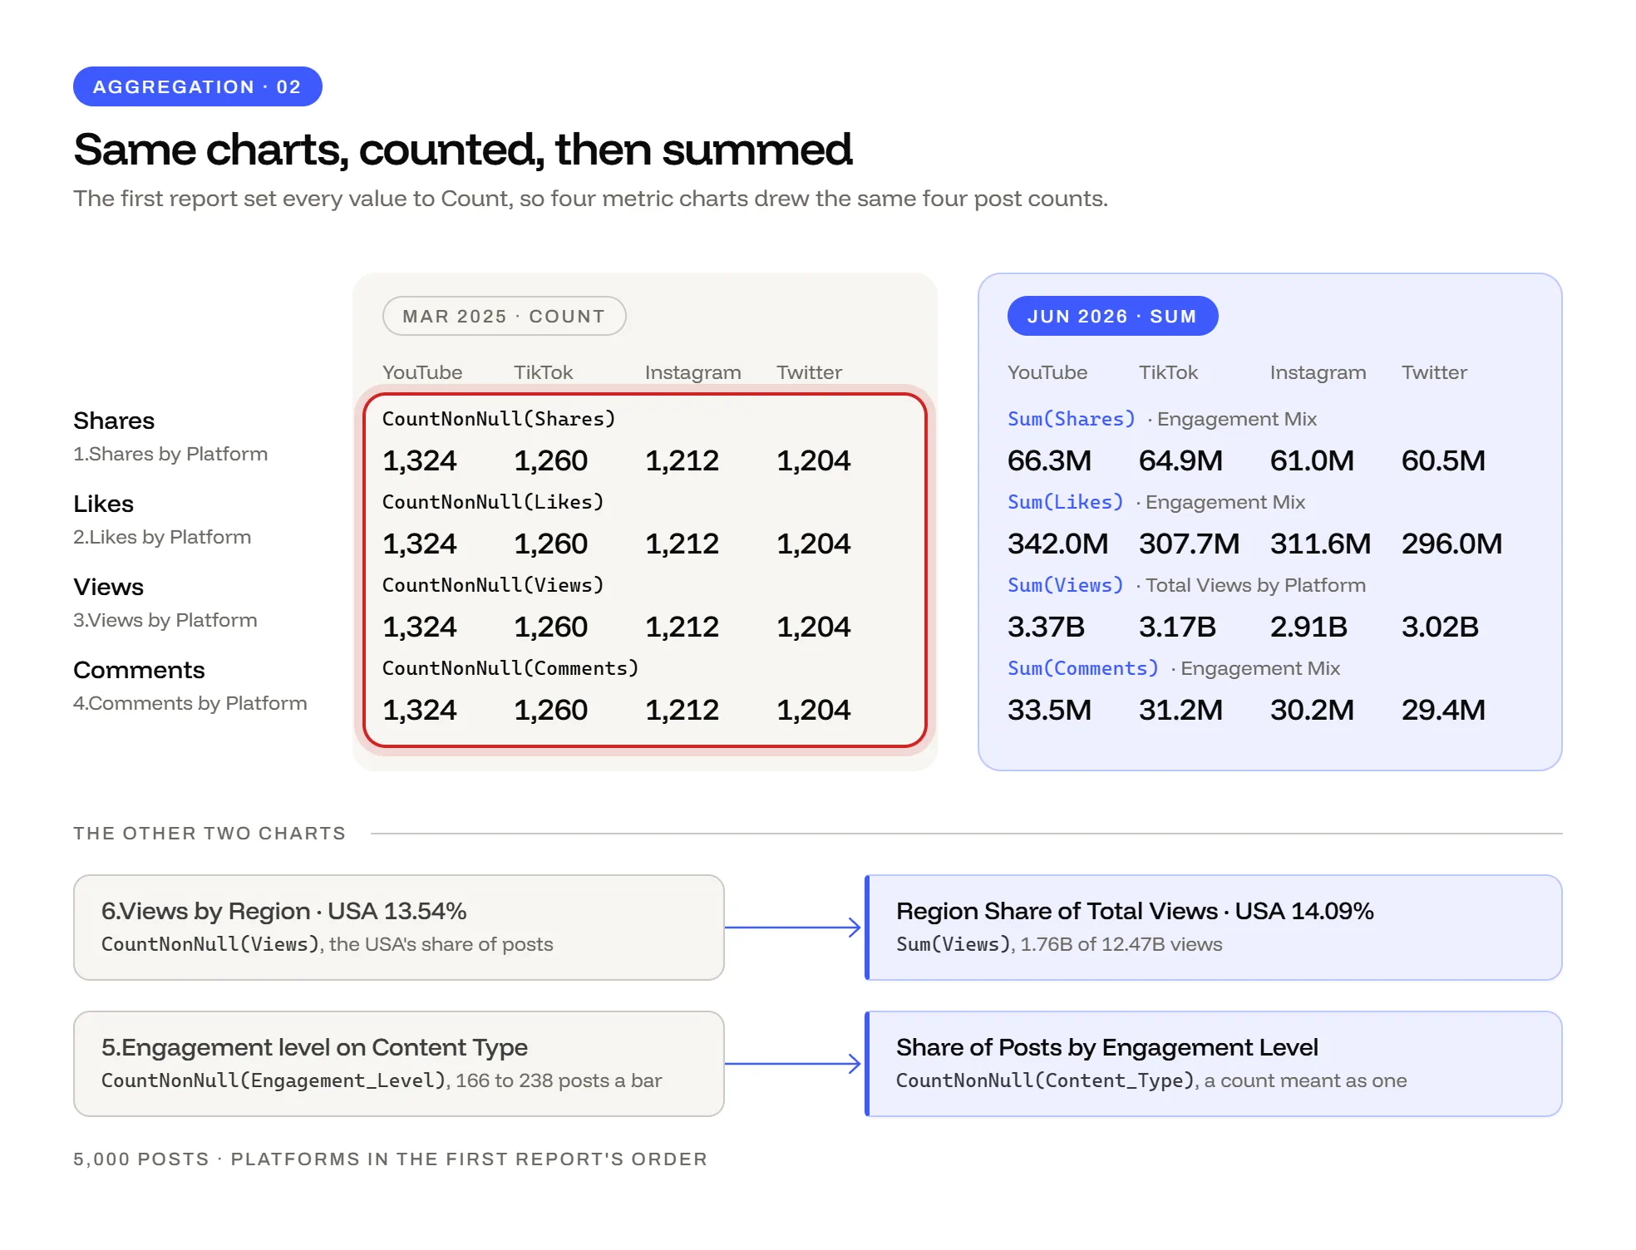Screen dimensions: 1636x1250
Task: Open the '6.Views by Region · USA 13.54%' card title
Action: pos(284,911)
